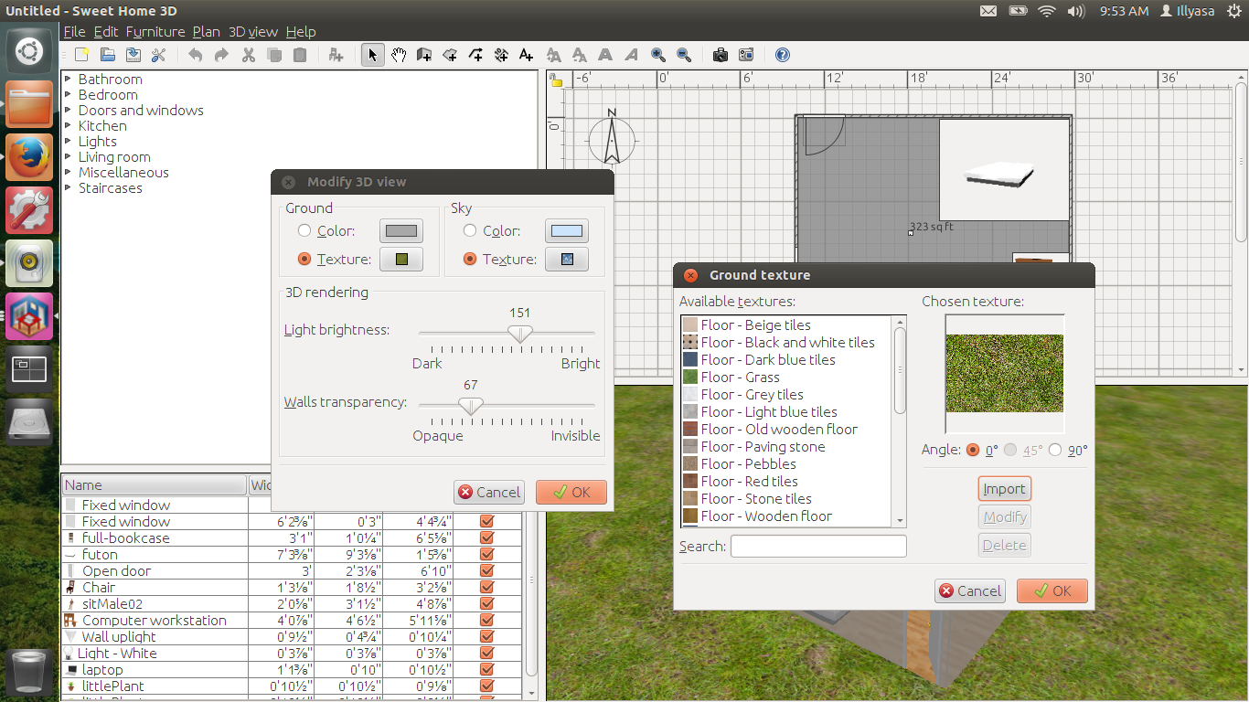Click the Save home toolbar icon

pos(133,55)
